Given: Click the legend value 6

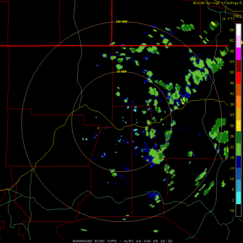Looking at the screenshot, I should click(233, 190).
